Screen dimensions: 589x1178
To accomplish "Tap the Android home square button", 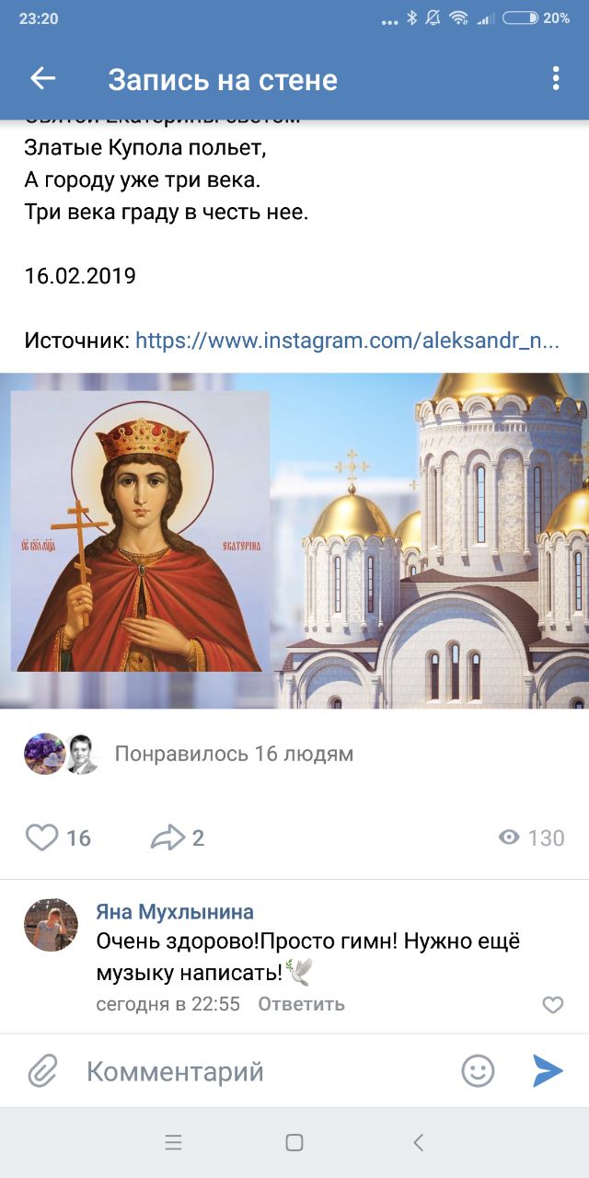I will click(294, 1143).
